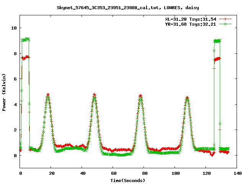The height and width of the screenshot is (184, 245).
Task: Click y-axis tick label 8
Action: tap(15, 54)
